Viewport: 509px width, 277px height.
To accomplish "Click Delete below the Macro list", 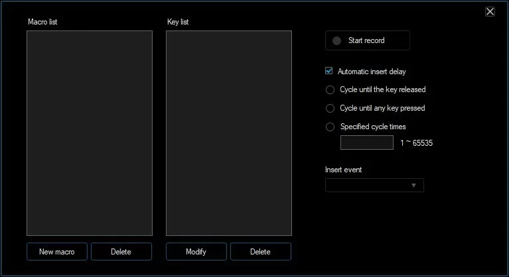I will click(121, 252).
